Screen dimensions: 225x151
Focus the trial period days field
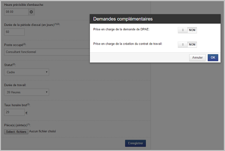(x=14, y=32)
